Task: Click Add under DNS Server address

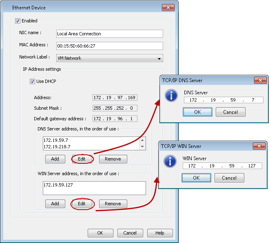Action: click(x=55, y=159)
